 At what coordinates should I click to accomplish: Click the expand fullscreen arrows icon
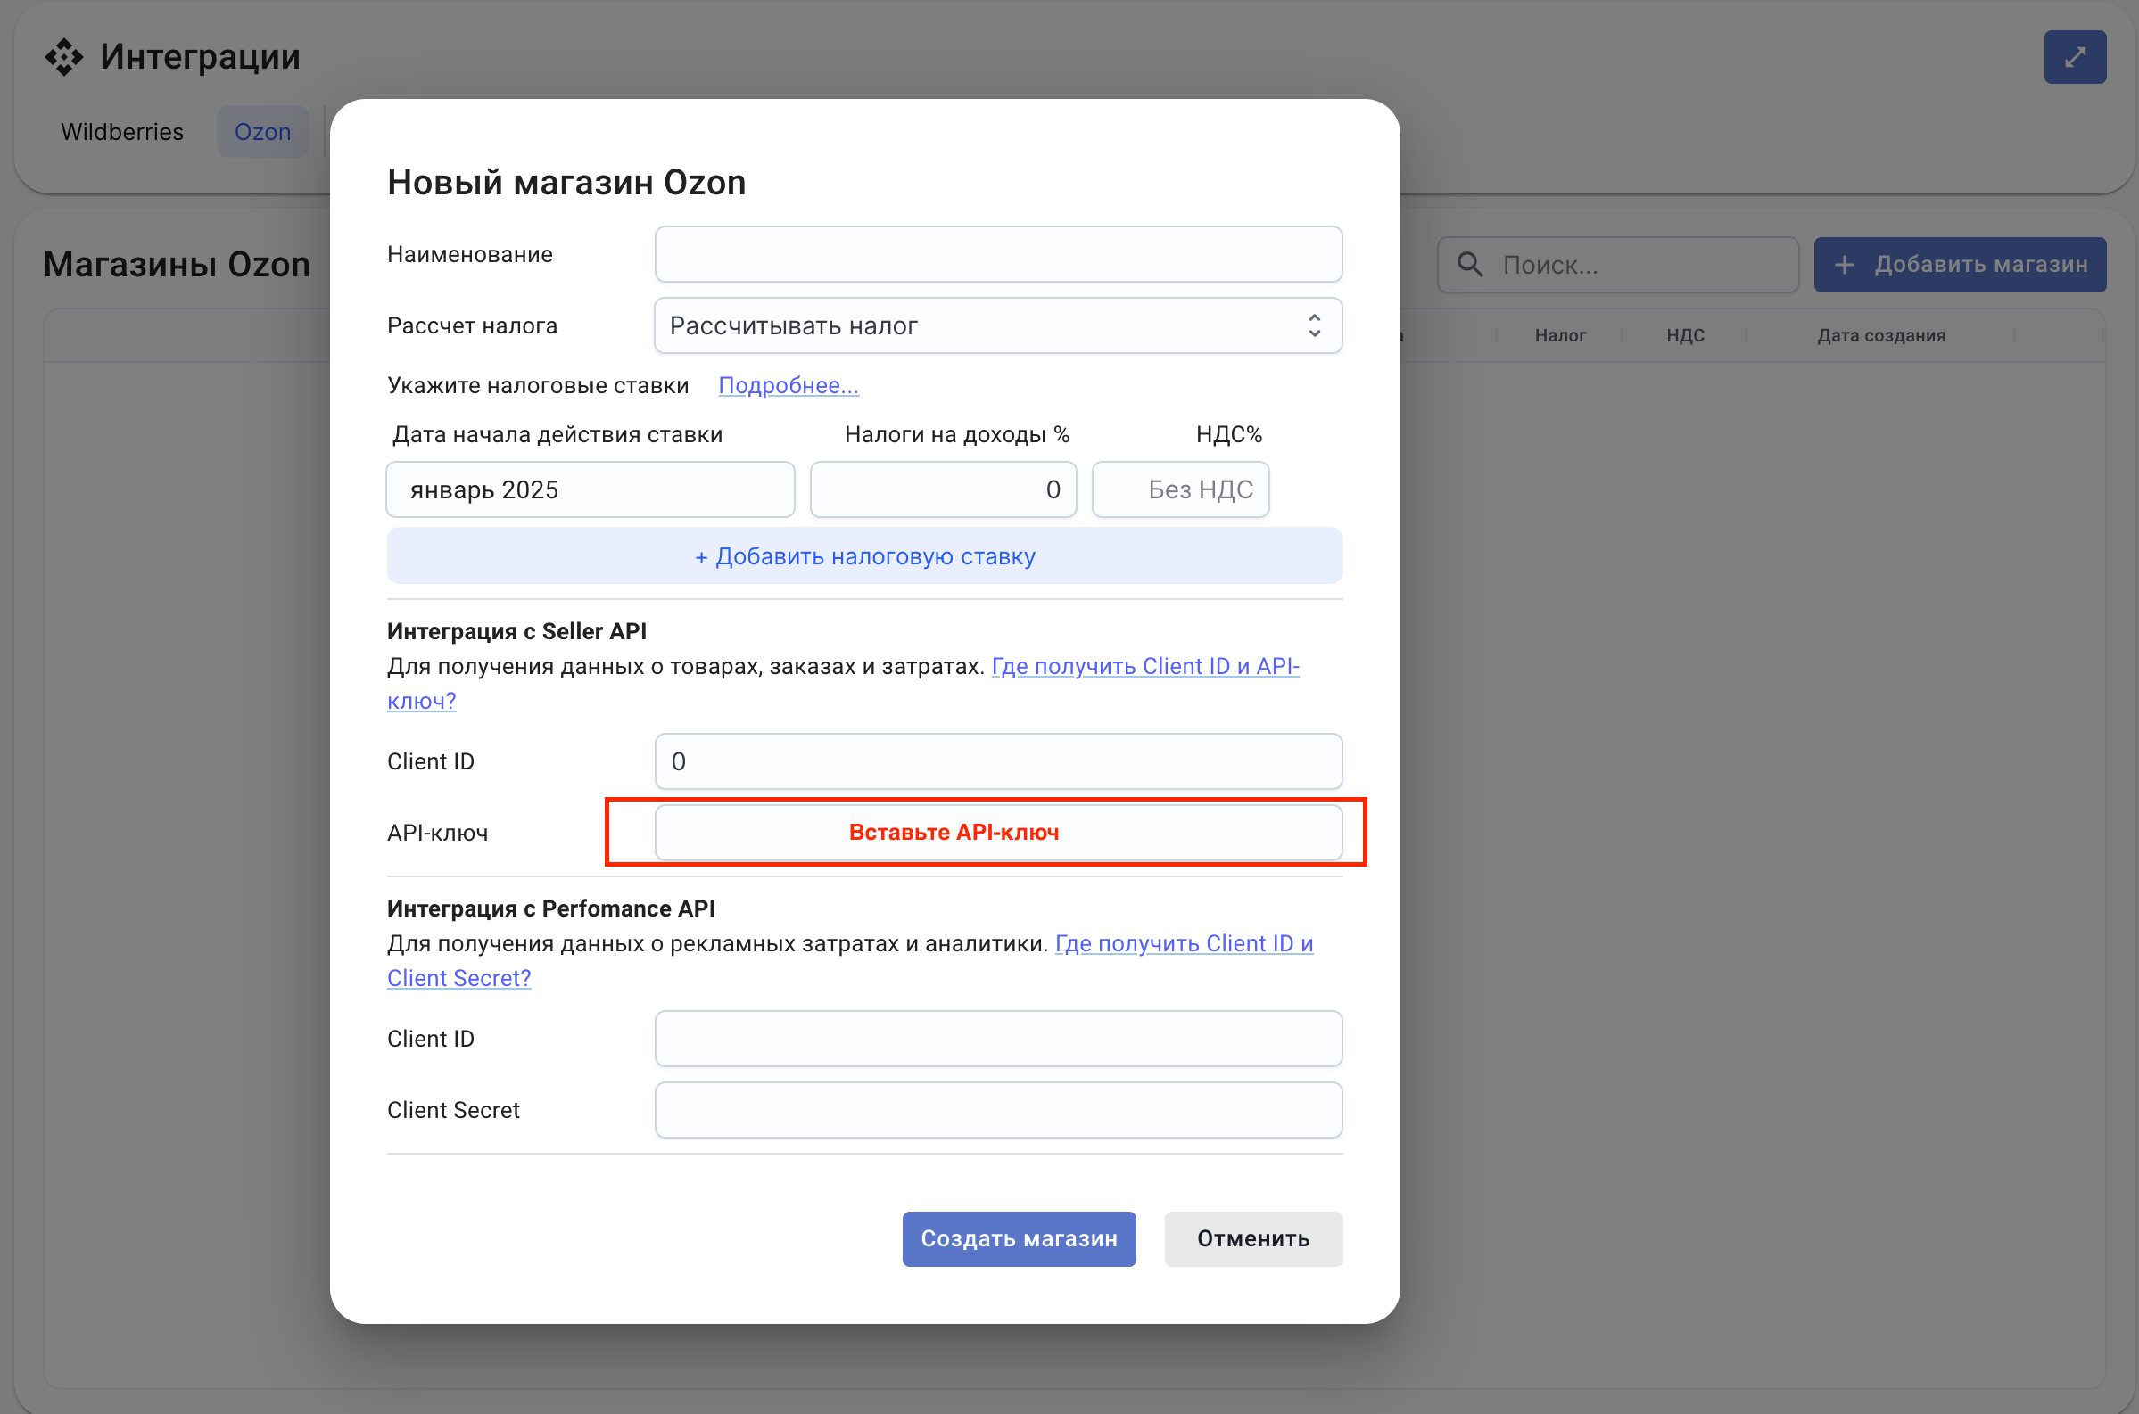(2074, 57)
